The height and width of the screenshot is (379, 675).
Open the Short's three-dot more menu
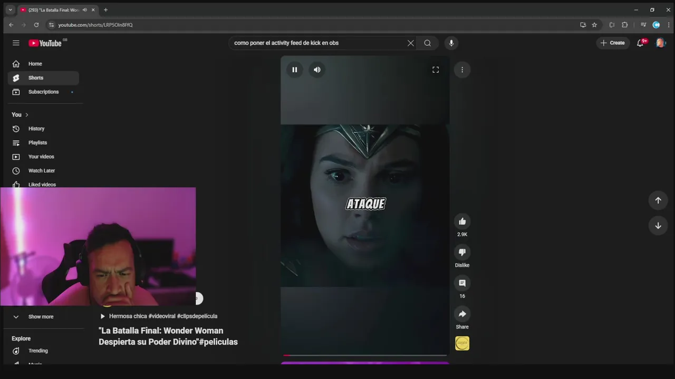point(462,69)
